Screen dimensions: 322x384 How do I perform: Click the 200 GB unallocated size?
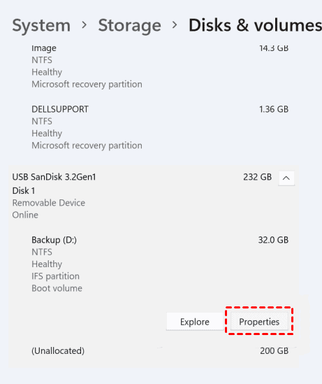(x=274, y=350)
